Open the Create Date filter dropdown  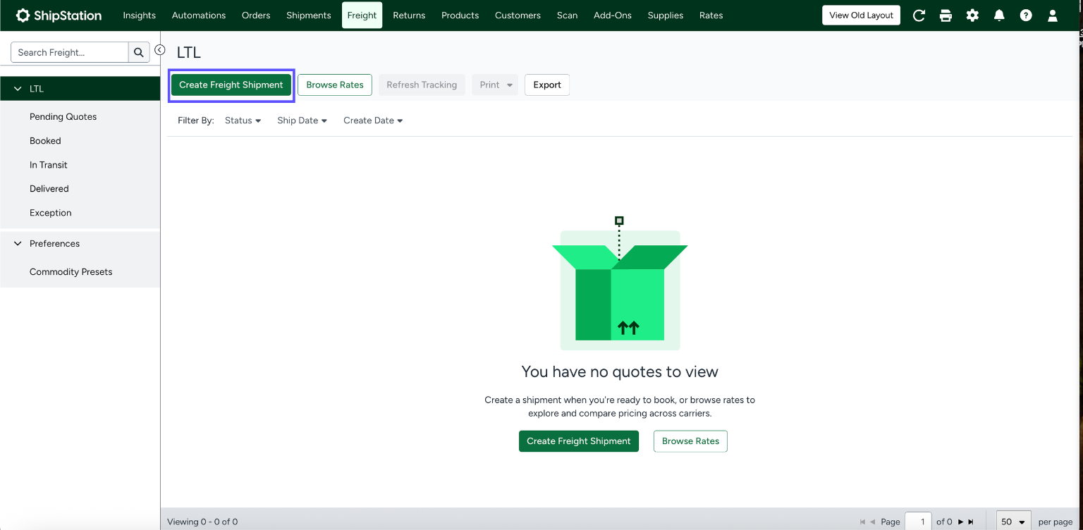373,121
